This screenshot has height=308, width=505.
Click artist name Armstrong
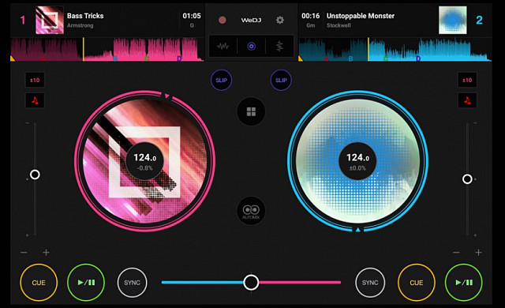click(x=80, y=25)
